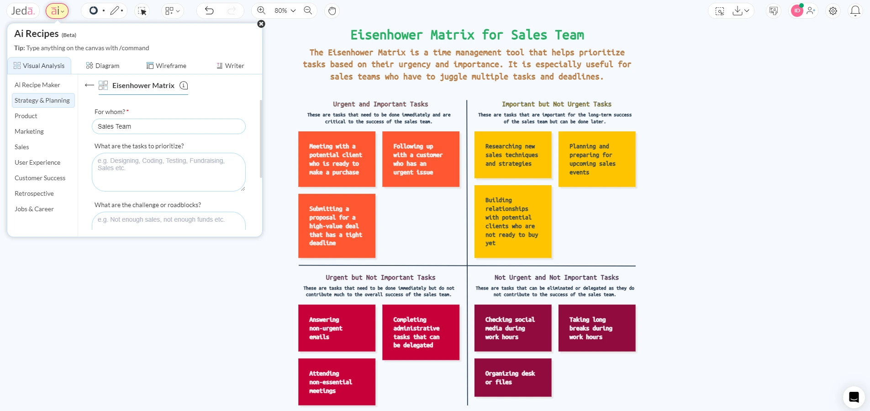Screen dimensions: 870x411
Task: Invite a collaborator with the person-plus icon
Action: (811, 10)
